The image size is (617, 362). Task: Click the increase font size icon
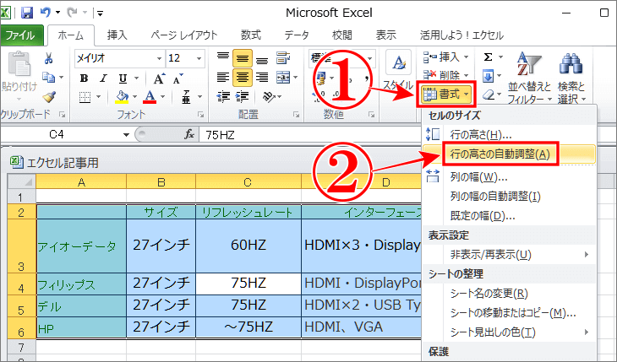click(x=159, y=78)
